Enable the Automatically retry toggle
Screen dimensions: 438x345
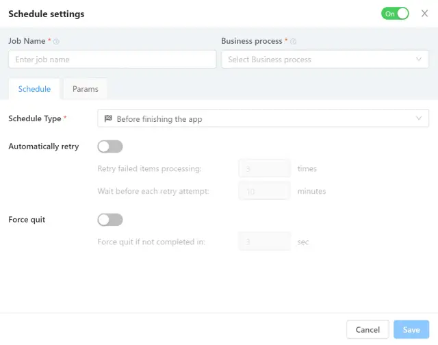(x=110, y=146)
